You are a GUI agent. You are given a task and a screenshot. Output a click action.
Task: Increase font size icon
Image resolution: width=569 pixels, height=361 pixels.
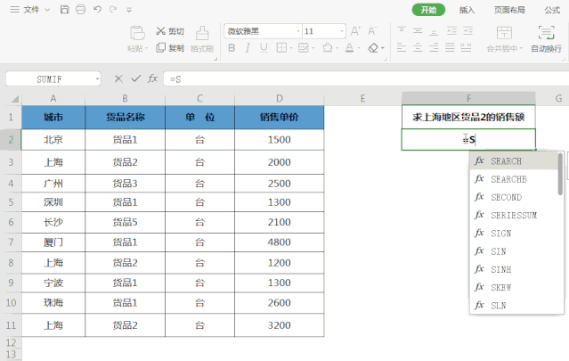[x=355, y=31]
